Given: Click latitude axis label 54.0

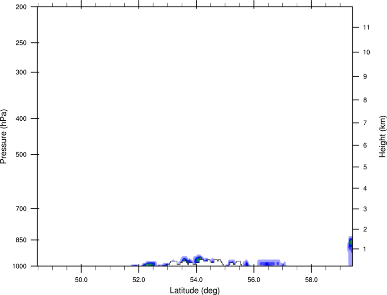Looking at the screenshot, I should tap(196, 280).
